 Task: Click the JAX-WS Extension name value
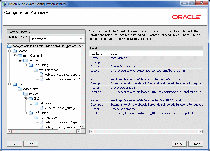point(147,79)
